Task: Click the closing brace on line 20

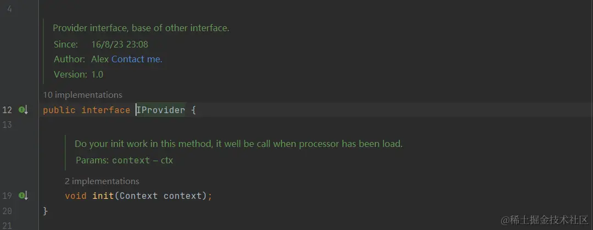Action: 46,211
